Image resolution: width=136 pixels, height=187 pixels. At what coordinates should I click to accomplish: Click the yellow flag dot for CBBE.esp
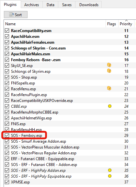[110, 106]
